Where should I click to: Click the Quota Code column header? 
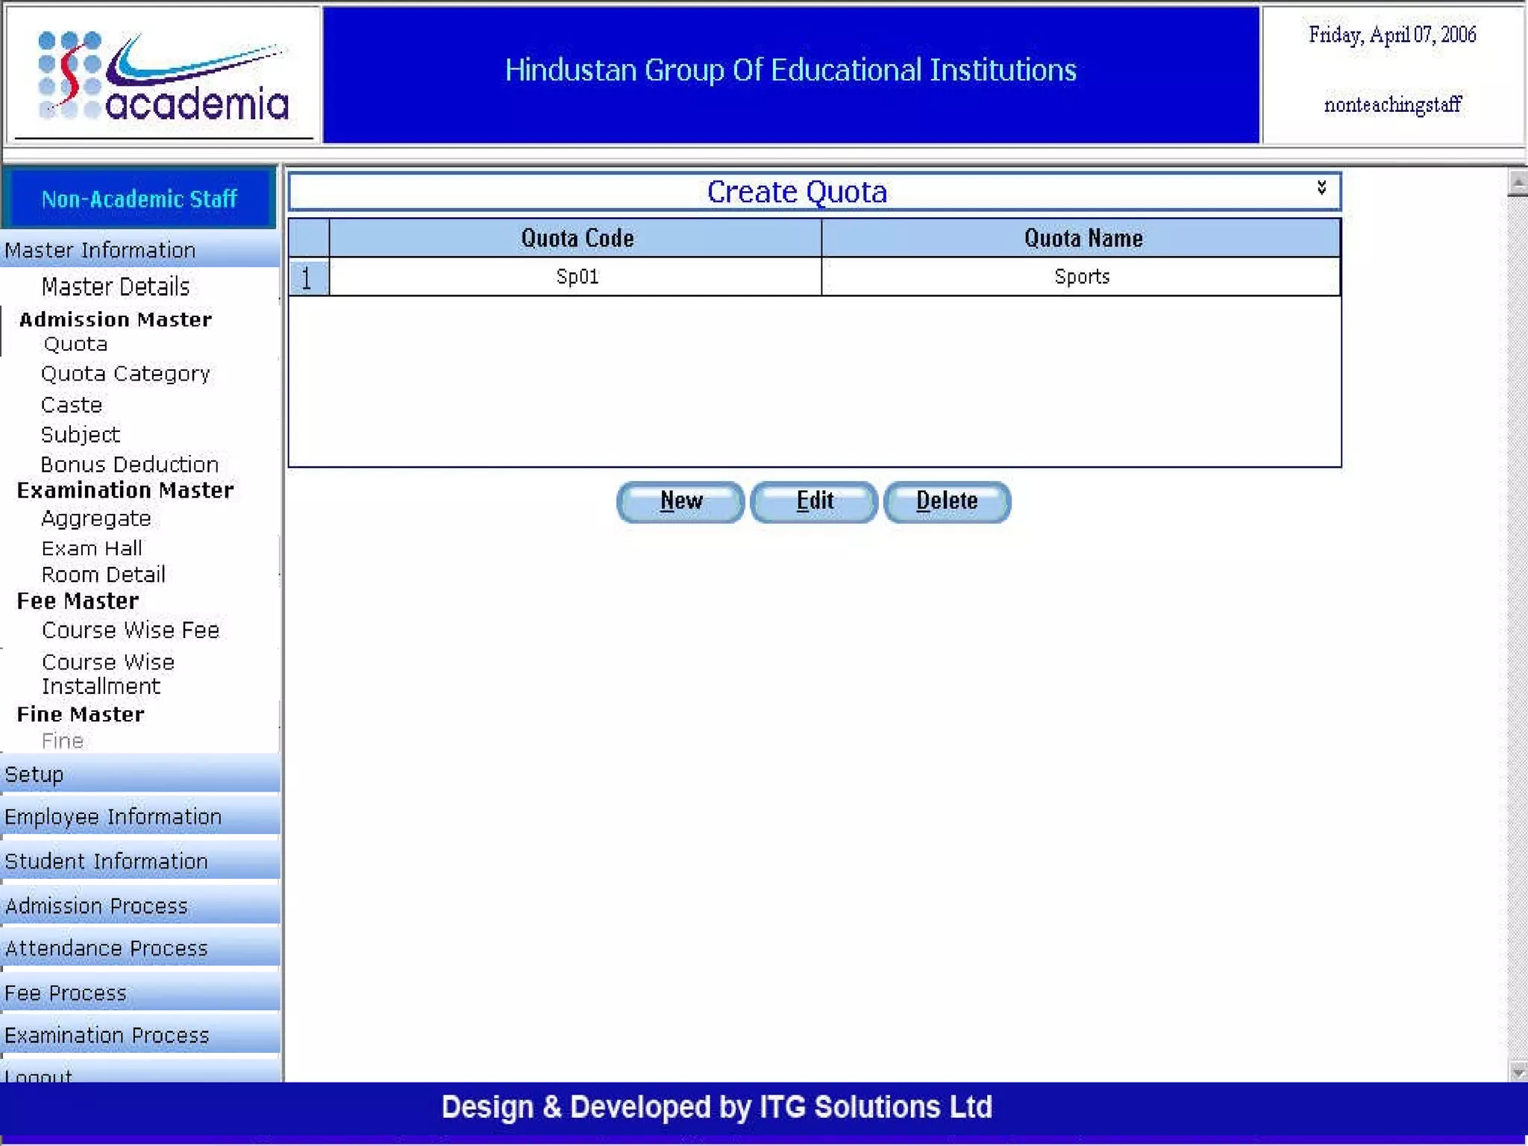[576, 238]
